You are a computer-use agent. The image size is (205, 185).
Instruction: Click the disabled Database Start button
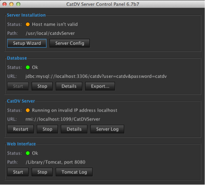click(x=18, y=86)
